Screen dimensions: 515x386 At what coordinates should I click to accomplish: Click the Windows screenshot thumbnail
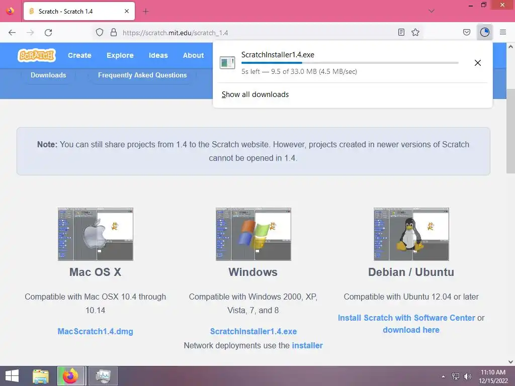click(253, 234)
